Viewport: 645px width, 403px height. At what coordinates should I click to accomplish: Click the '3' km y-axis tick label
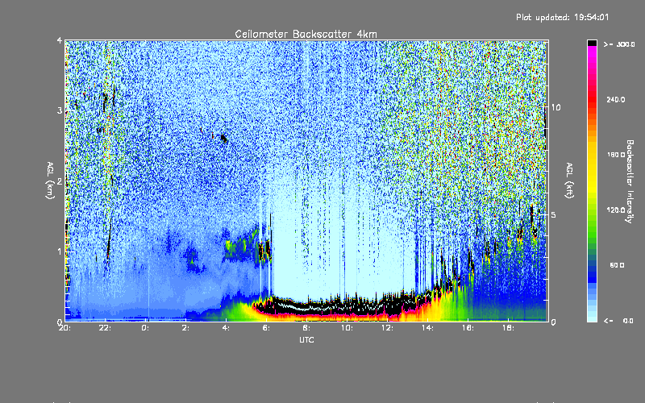click(60, 111)
